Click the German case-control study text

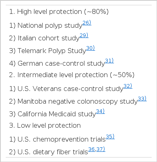click(61, 64)
